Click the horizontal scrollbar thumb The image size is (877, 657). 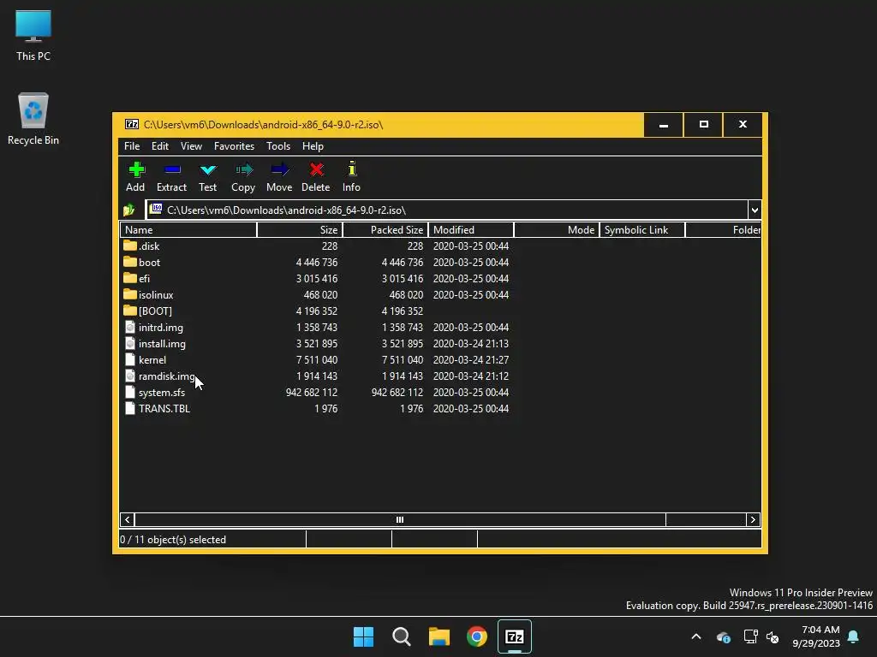pos(401,519)
